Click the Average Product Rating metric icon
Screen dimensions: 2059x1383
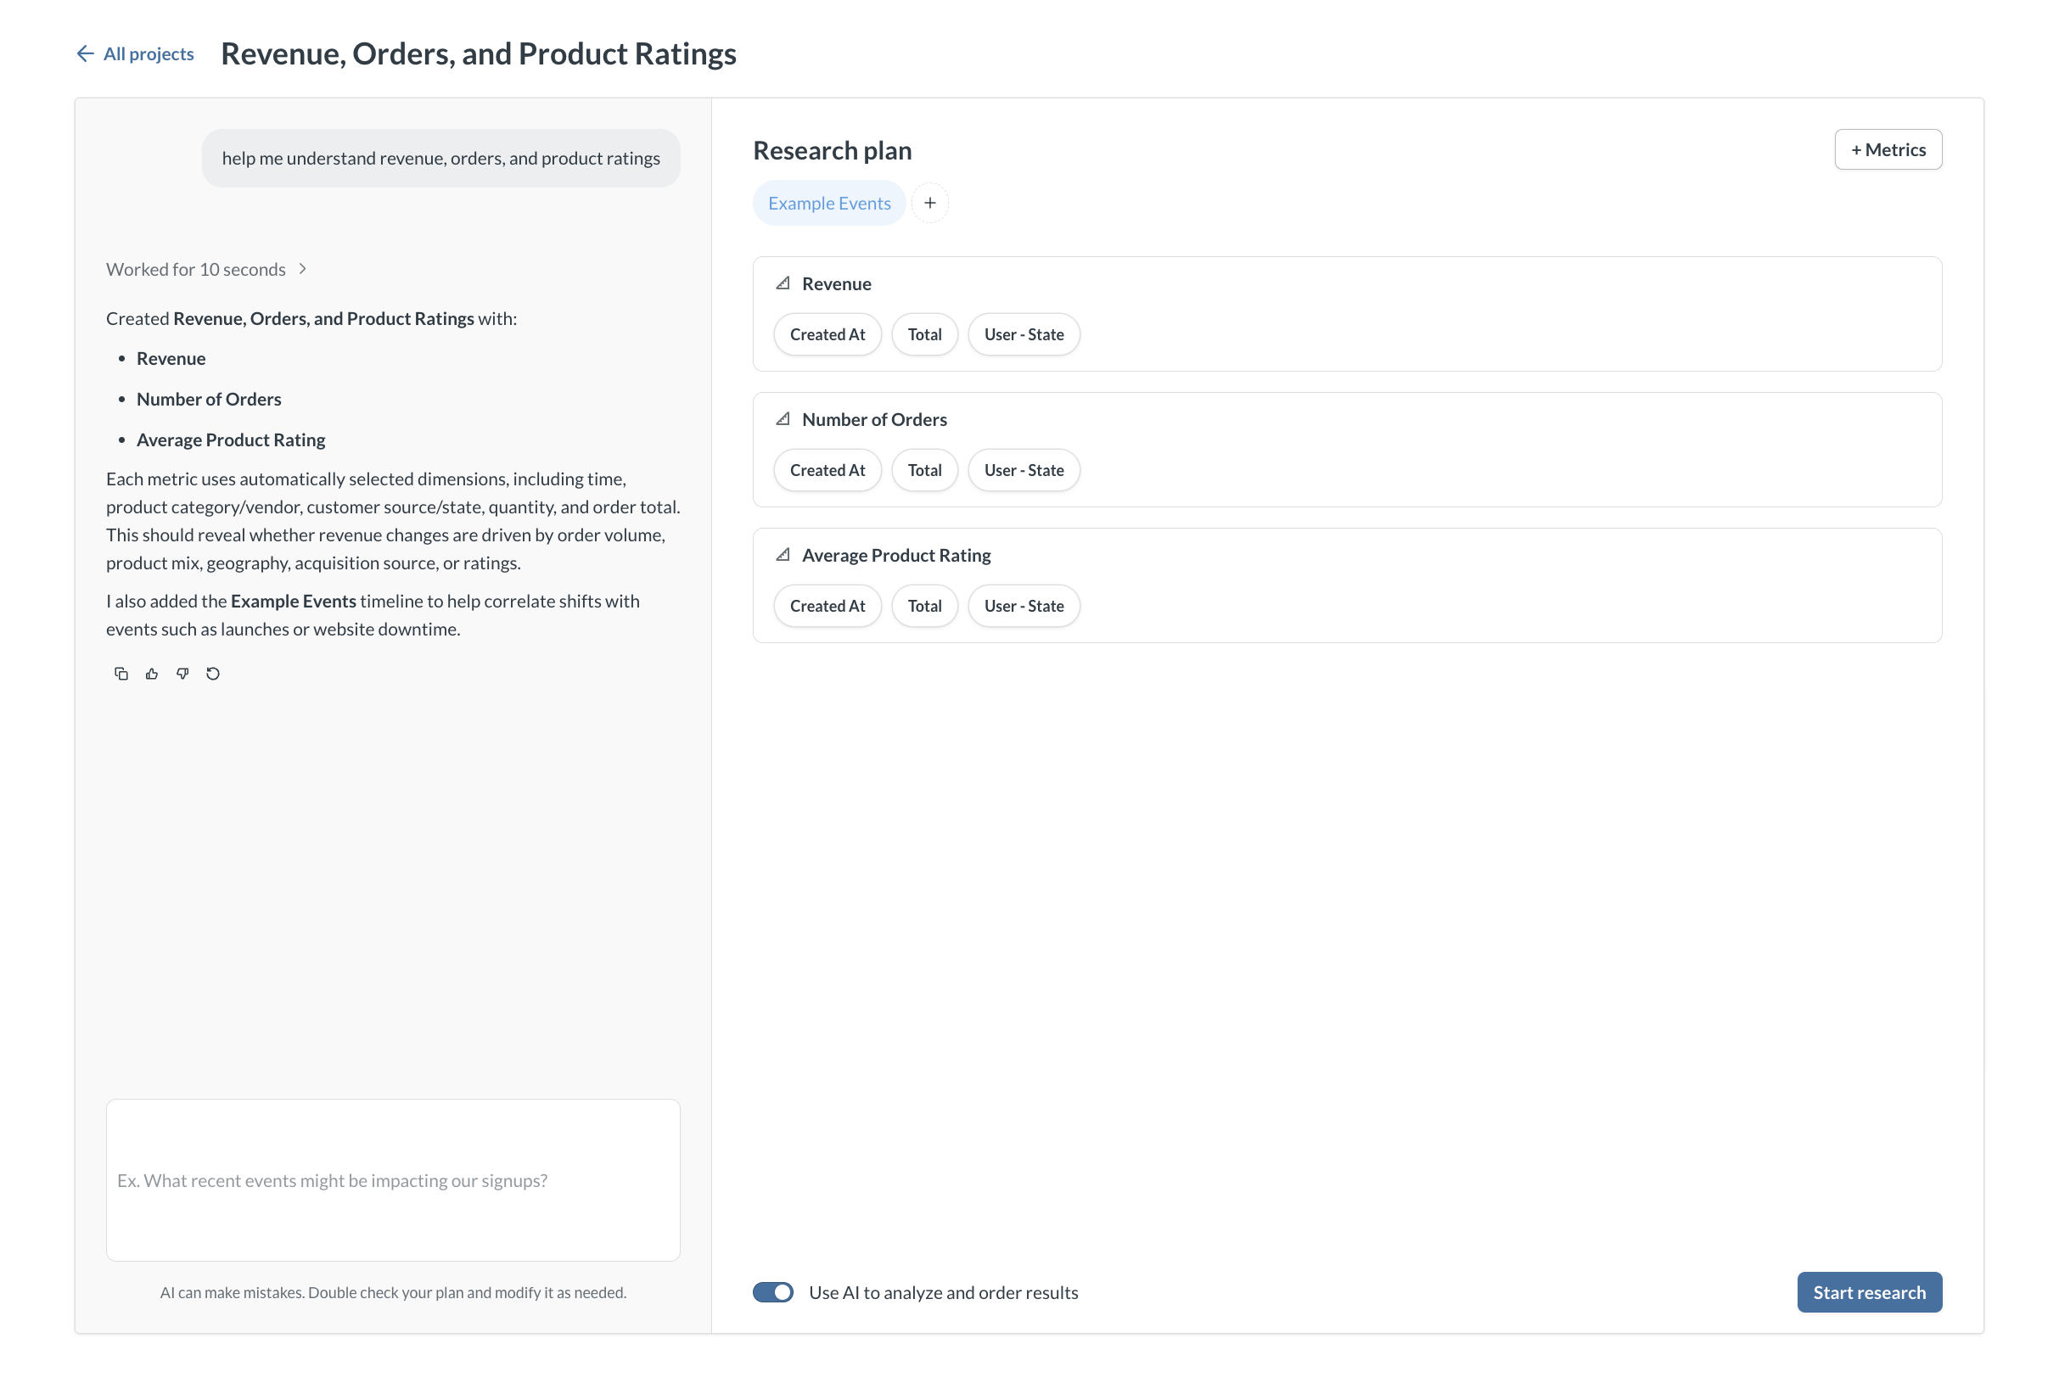point(783,555)
